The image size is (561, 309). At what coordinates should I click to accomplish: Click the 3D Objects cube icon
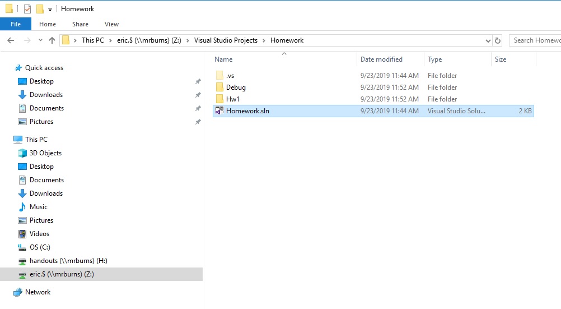point(22,153)
